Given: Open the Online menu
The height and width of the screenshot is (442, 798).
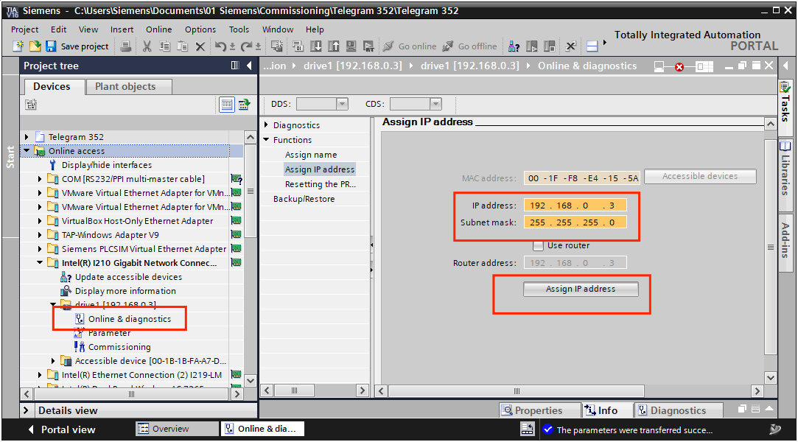Looking at the screenshot, I should pos(158,29).
